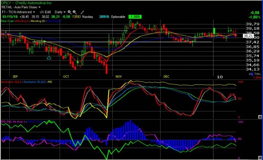Image resolution: width=263 pixels, height=160 pixels.
Task: Click the ORLY - O'reilly Automotive Inc title
Action: [x=26, y=3]
